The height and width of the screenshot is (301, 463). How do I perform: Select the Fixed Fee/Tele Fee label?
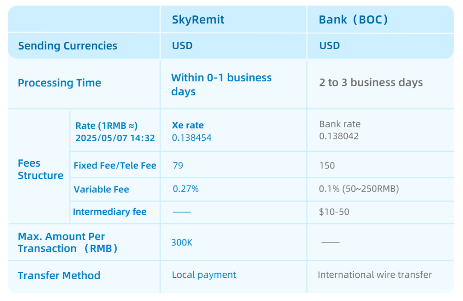(x=115, y=165)
